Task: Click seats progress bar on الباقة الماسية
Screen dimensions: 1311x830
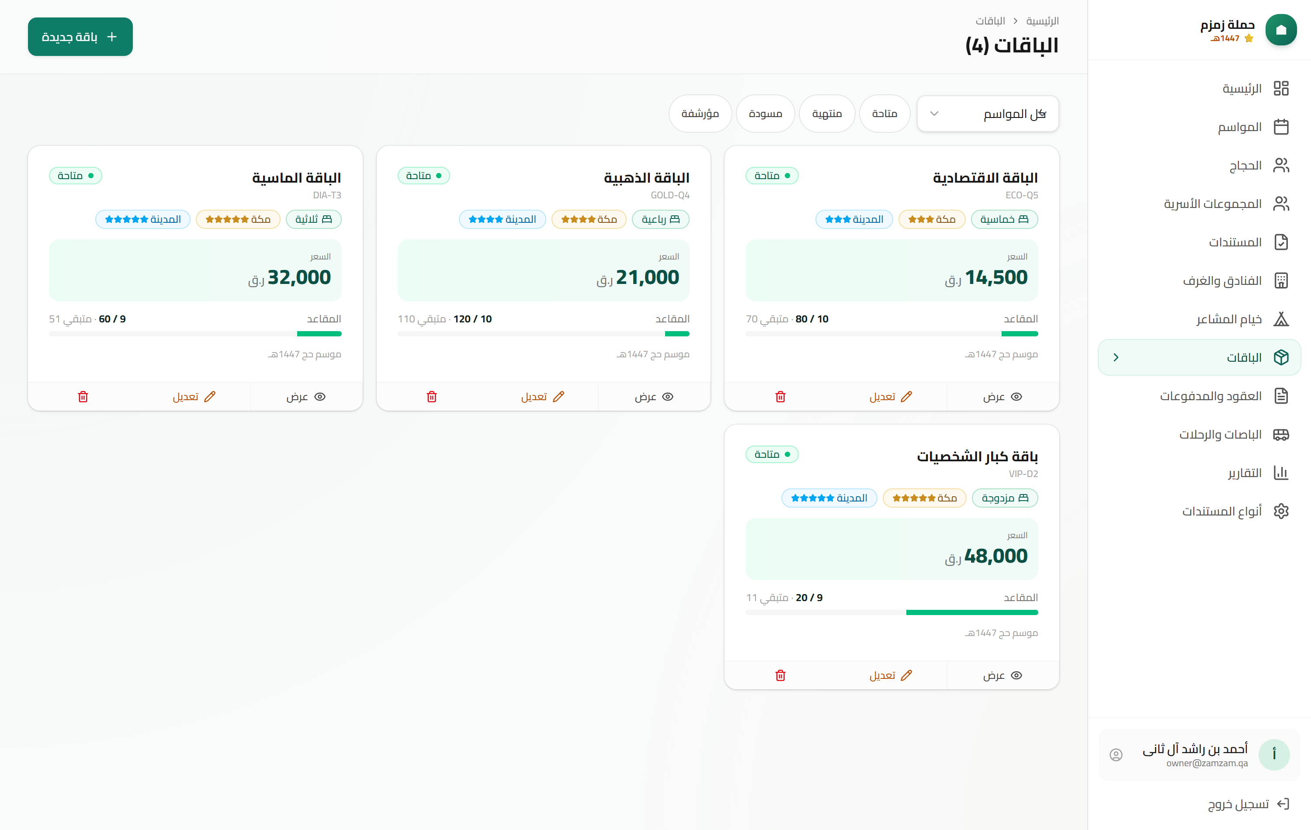Action: tap(195, 334)
